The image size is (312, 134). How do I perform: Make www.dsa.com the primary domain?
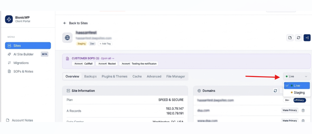pos(290,120)
